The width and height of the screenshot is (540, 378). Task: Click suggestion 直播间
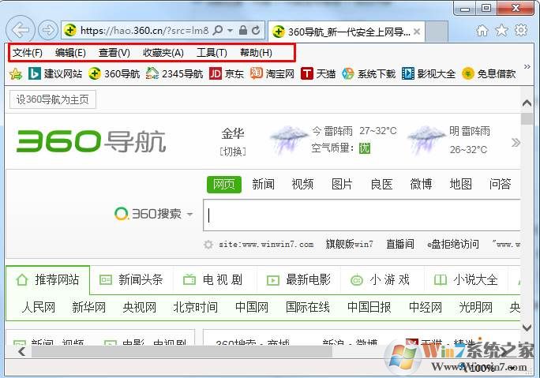pos(399,245)
